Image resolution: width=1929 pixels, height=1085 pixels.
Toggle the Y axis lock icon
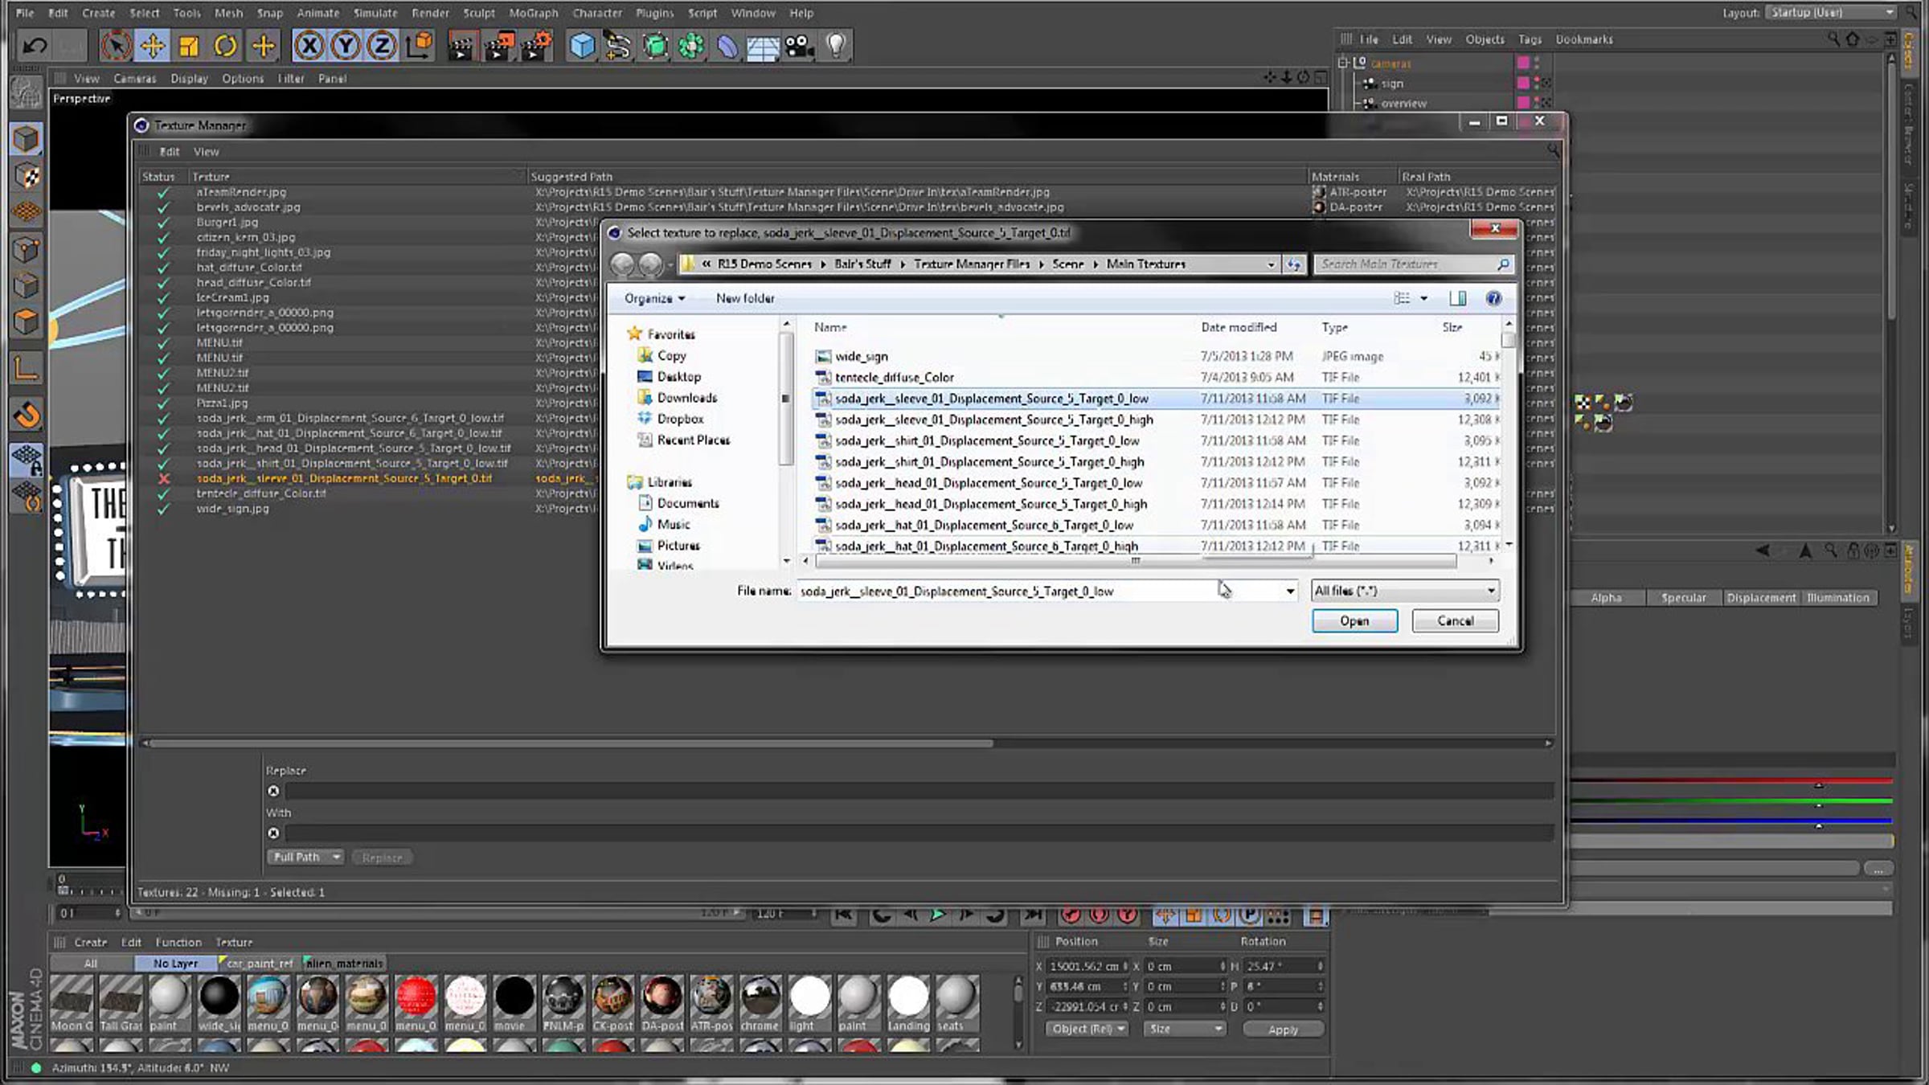pos(346,46)
